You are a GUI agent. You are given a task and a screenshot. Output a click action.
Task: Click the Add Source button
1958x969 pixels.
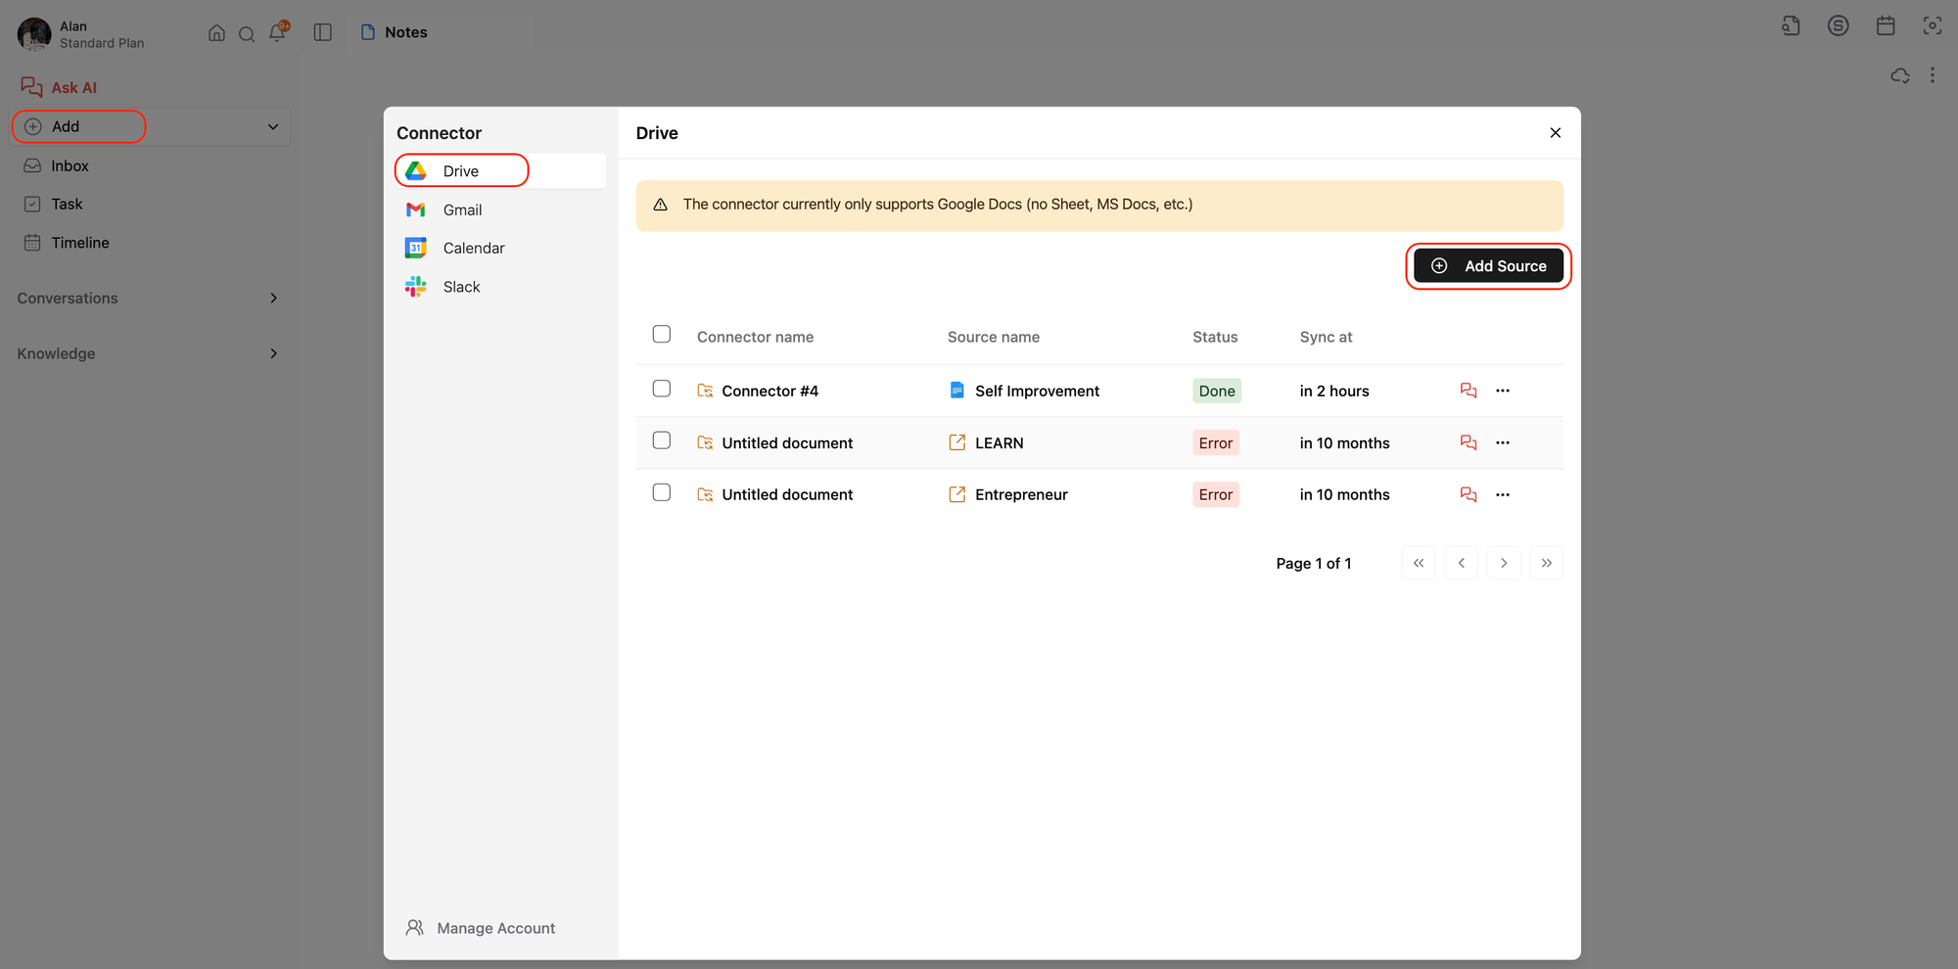(x=1488, y=266)
